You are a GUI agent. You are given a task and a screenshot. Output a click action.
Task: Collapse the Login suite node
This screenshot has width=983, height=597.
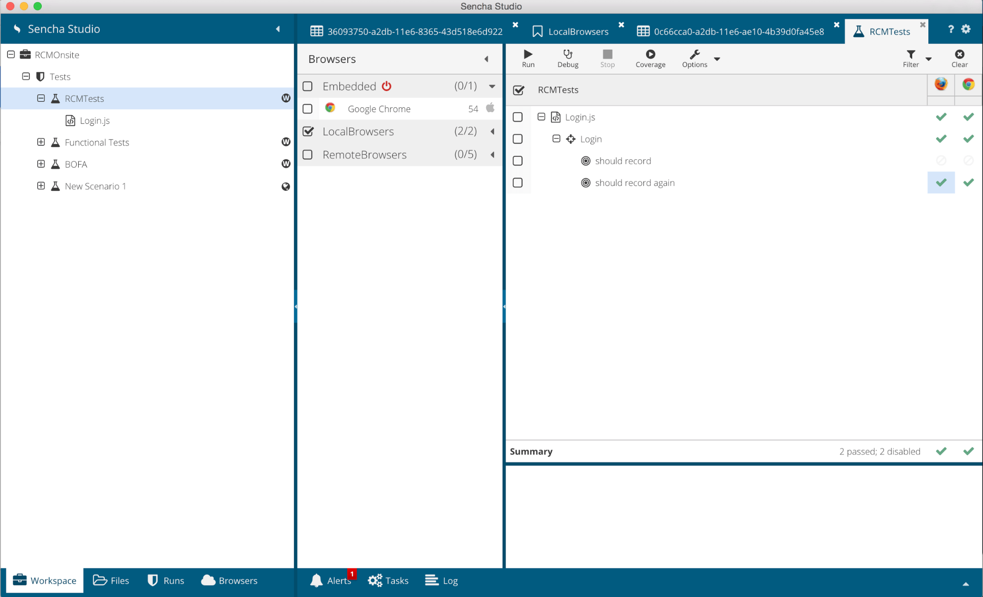pyautogui.click(x=556, y=139)
